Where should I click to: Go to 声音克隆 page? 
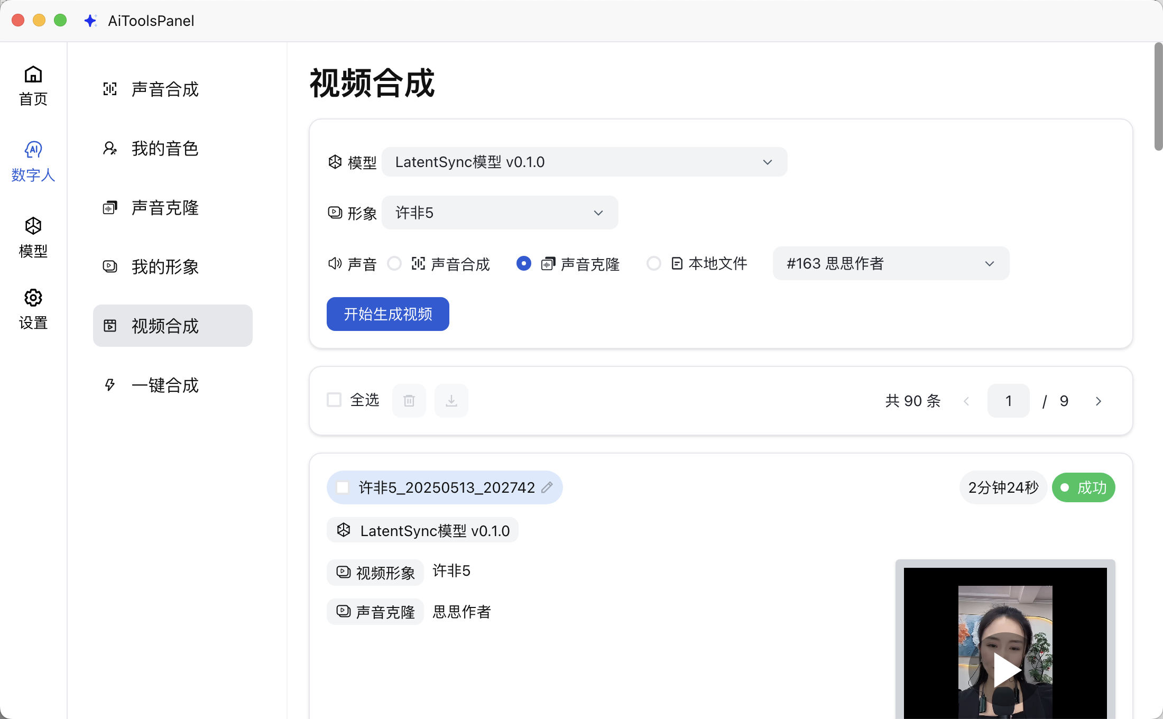172,207
